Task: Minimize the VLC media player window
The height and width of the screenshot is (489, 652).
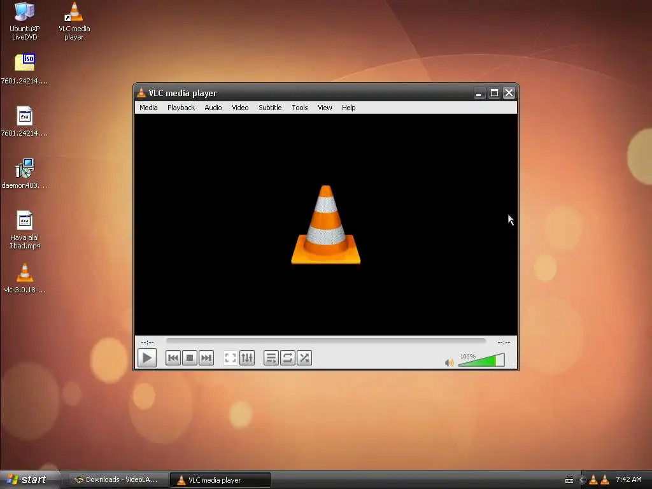Action: [x=479, y=93]
